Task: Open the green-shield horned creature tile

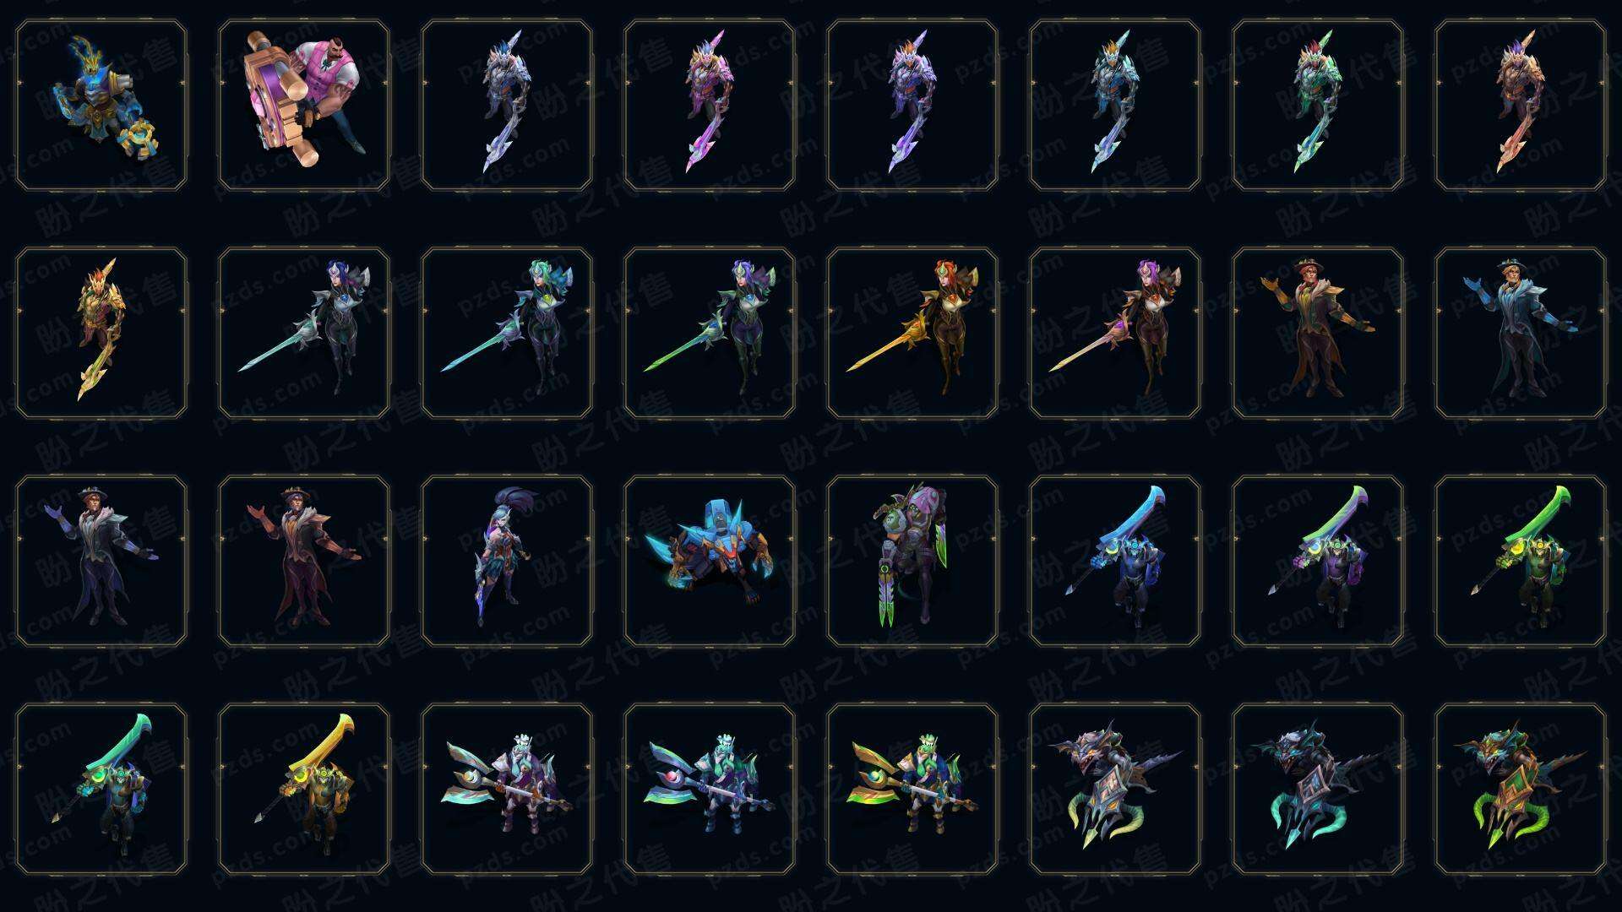Action: click(1521, 789)
